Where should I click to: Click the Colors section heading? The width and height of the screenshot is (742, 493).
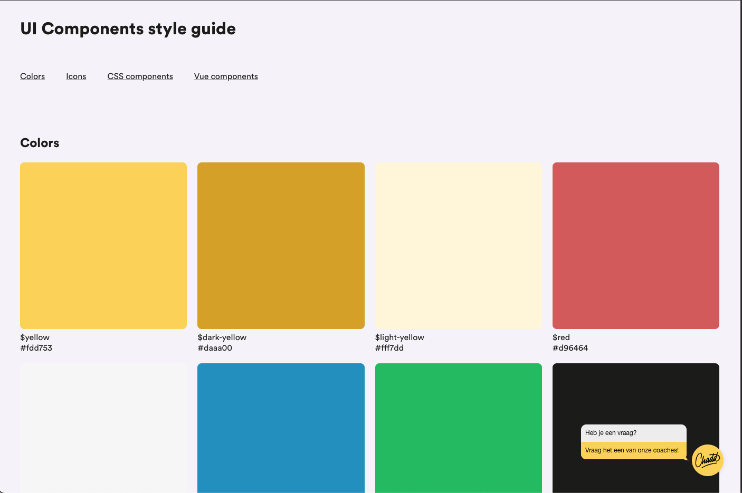click(40, 143)
